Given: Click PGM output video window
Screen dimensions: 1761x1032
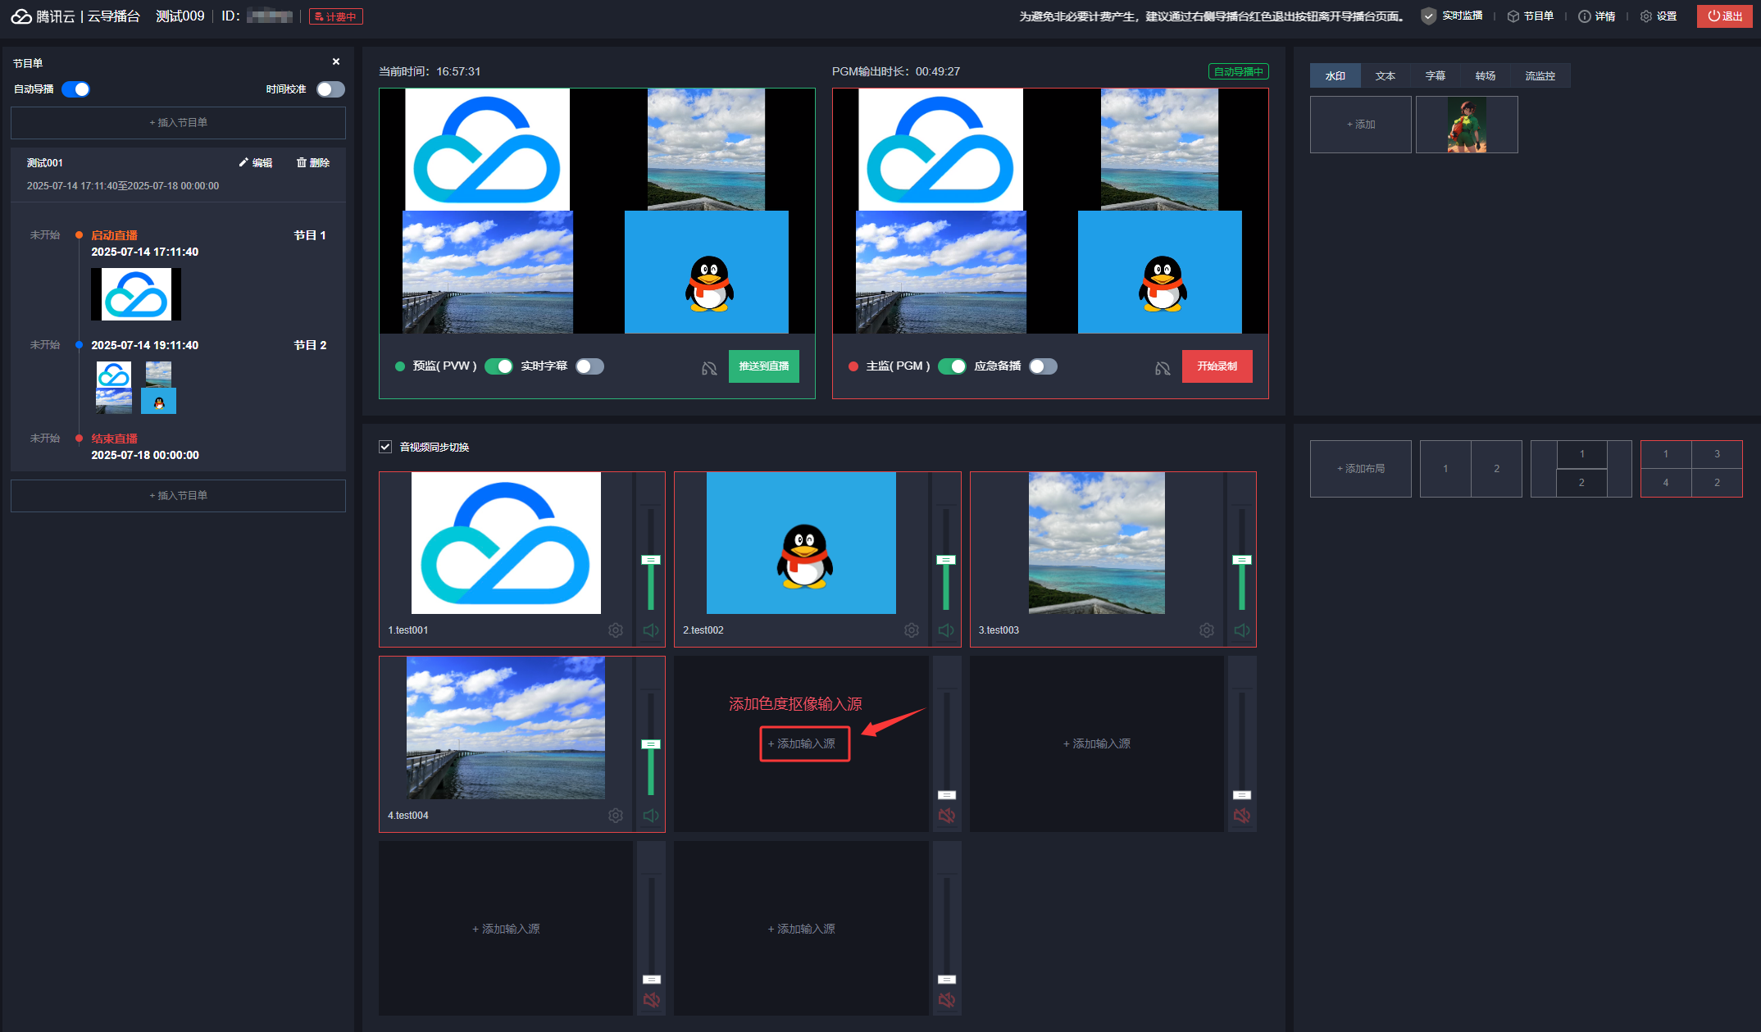Looking at the screenshot, I should [1050, 211].
